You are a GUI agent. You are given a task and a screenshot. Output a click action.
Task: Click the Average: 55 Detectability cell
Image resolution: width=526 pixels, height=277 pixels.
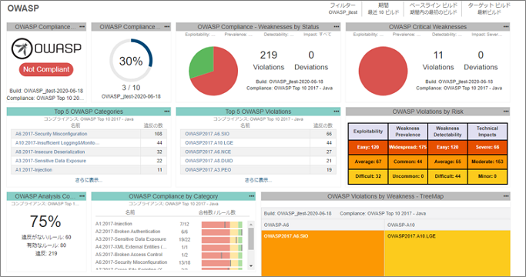pos(447,162)
